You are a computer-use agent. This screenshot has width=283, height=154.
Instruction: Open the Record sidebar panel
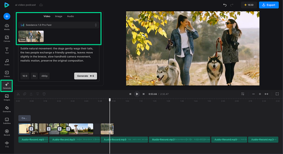click(7, 133)
